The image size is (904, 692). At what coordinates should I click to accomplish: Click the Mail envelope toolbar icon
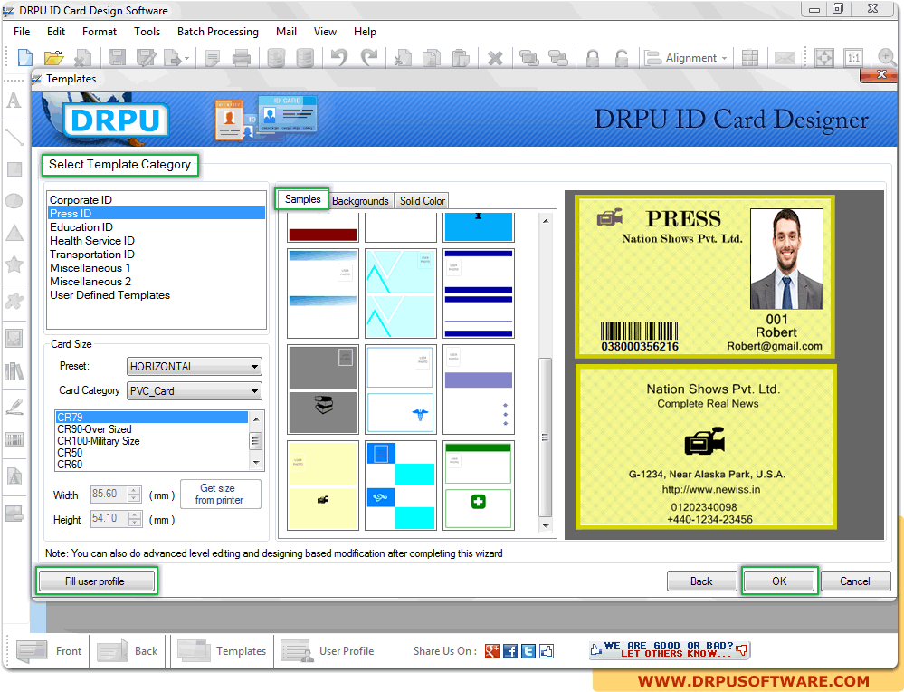click(x=784, y=58)
